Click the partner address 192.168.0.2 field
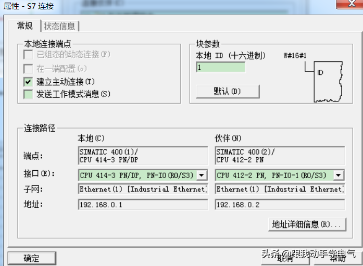 tap(280, 205)
